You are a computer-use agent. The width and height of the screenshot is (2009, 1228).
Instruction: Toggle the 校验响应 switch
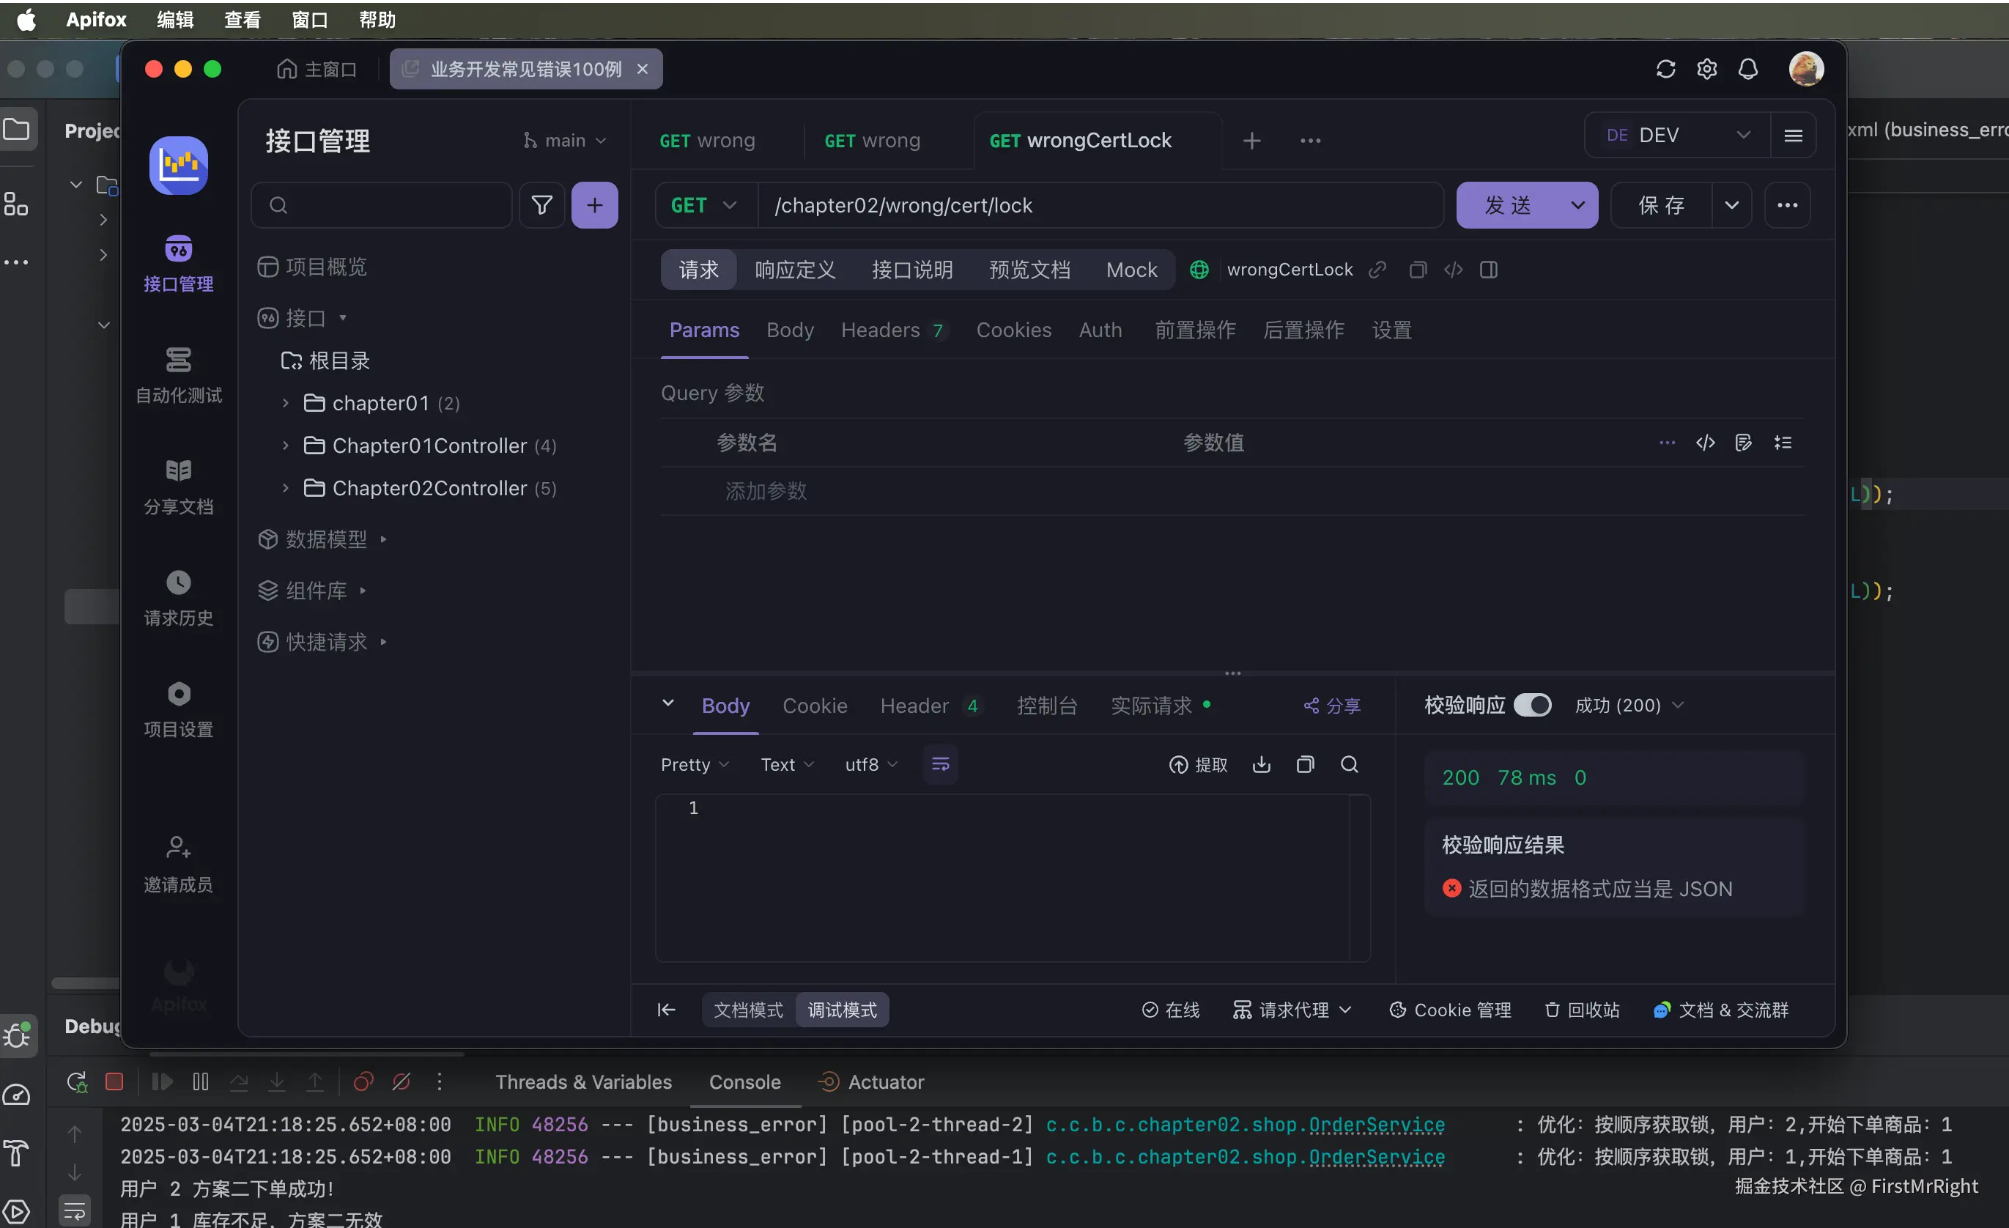click(1532, 705)
